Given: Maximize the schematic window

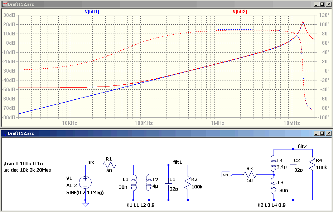Looking at the screenshot, I should (322, 133).
